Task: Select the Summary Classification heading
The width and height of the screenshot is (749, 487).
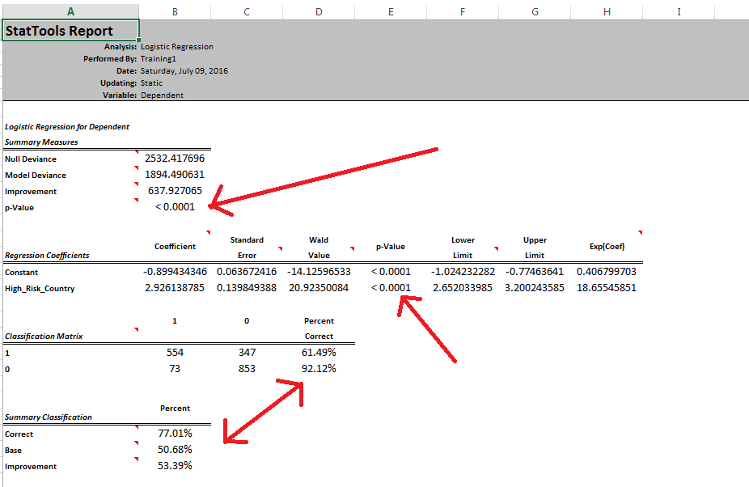Action: [x=49, y=417]
